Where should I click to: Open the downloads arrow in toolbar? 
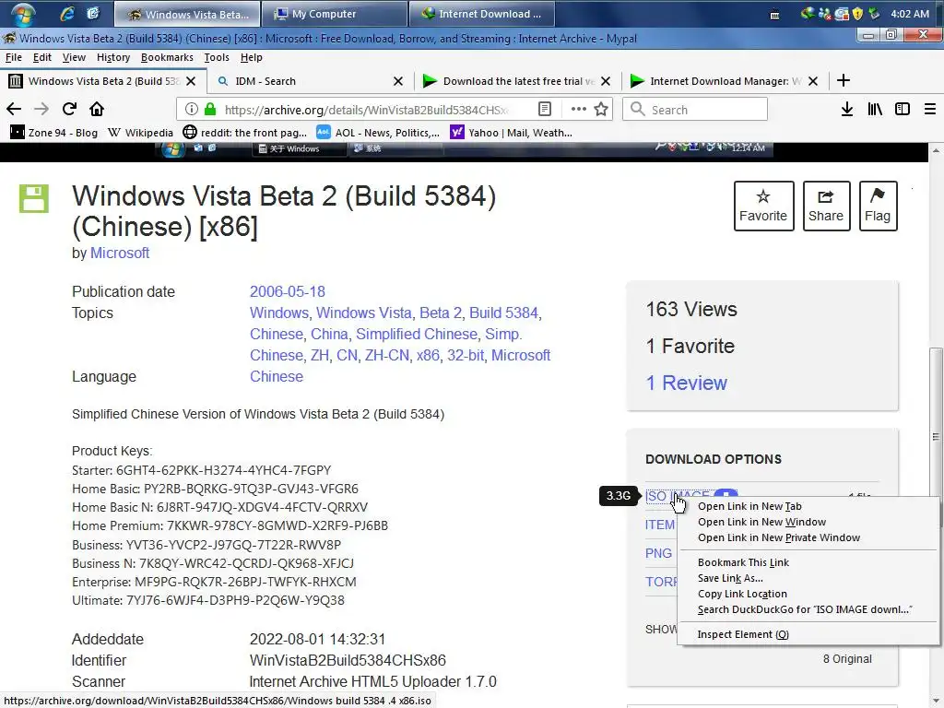(x=846, y=109)
